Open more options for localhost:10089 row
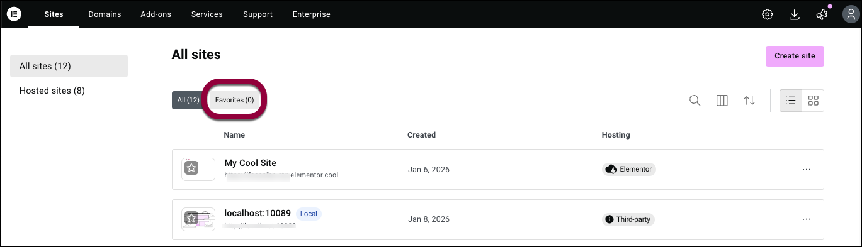 click(x=806, y=219)
